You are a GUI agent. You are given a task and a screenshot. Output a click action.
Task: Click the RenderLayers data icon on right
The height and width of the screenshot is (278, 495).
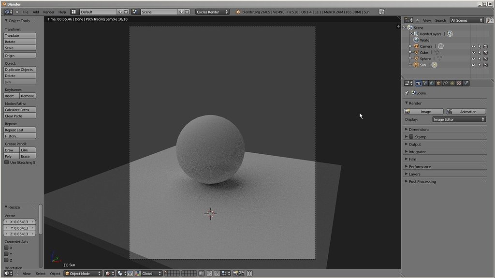450,34
